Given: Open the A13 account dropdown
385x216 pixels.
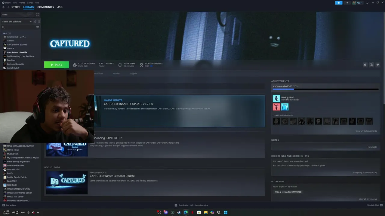Looking at the screenshot, I should click(x=358, y=3).
